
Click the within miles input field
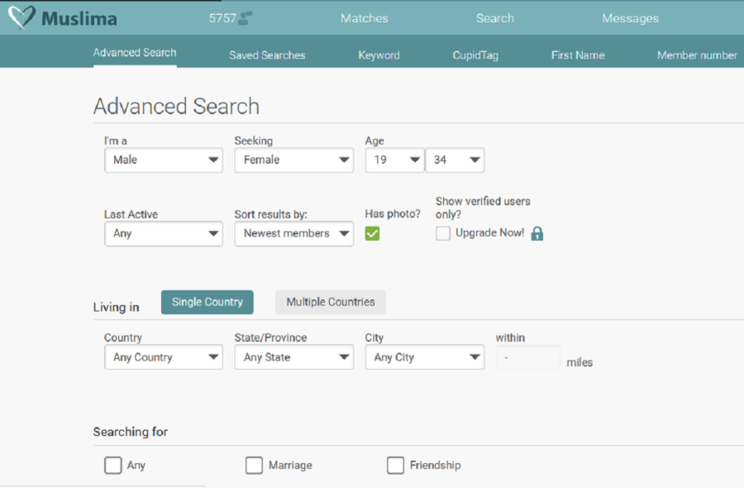[x=527, y=357]
